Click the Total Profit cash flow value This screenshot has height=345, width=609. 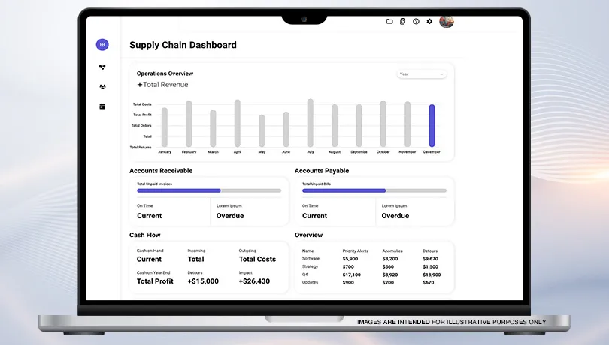point(155,281)
